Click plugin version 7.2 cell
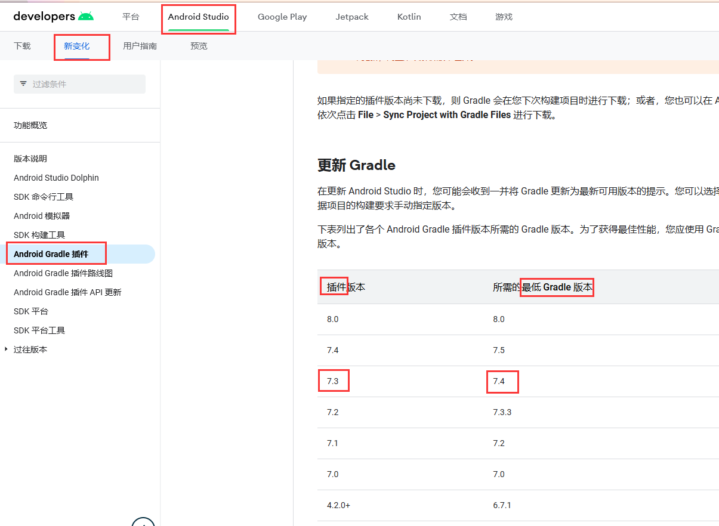Image resolution: width=719 pixels, height=526 pixels. (333, 413)
